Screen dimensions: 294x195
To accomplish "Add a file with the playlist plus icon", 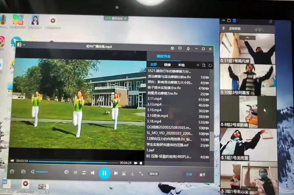I will coord(198,65).
